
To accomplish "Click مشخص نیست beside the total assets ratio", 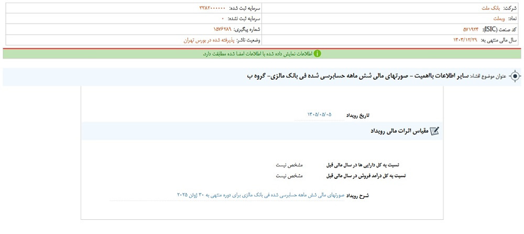I will (289, 165).
